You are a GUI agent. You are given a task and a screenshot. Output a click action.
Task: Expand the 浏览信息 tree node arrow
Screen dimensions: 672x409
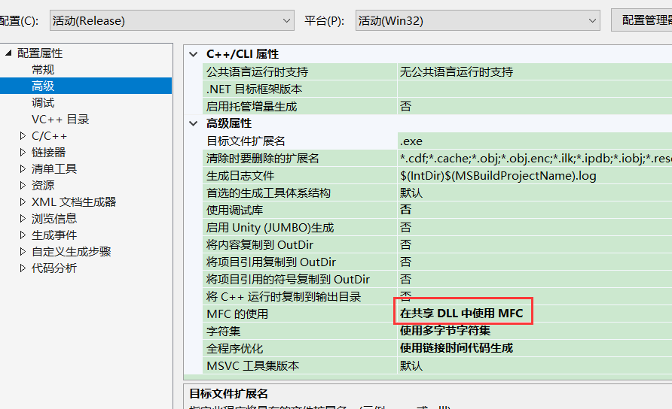click(x=23, y=219)
